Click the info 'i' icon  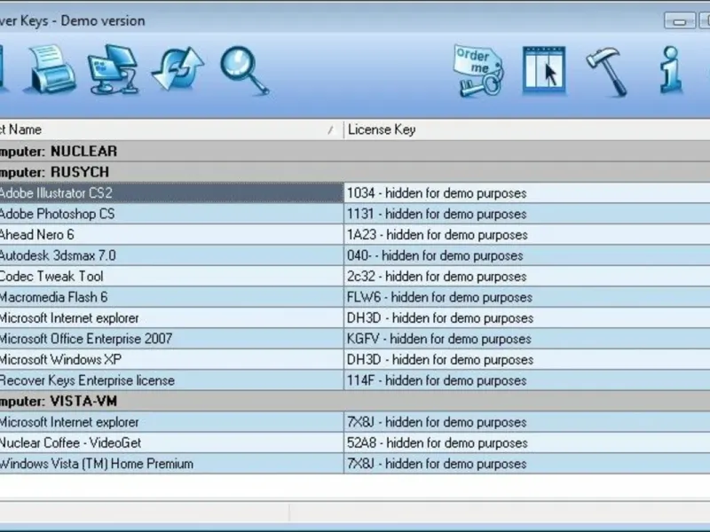click(671, 70)
